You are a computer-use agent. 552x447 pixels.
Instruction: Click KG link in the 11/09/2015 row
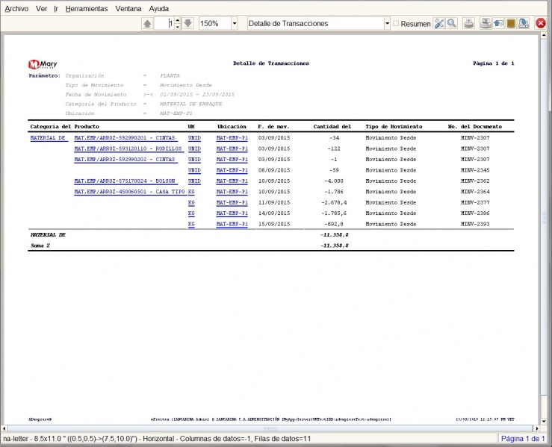click(x=191, y=202)
